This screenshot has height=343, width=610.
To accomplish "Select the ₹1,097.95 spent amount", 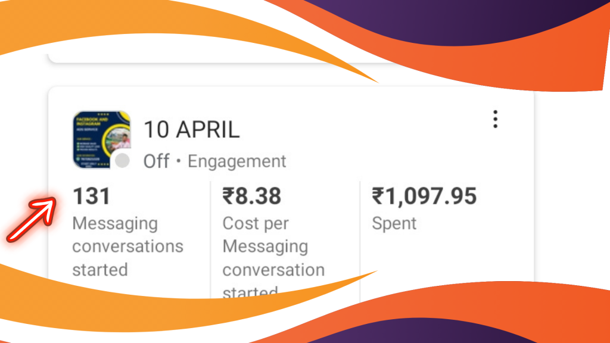I will (x=424, y=196).
